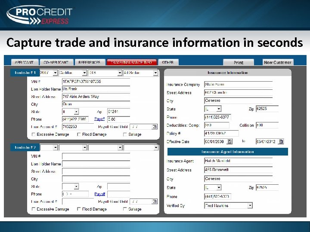The width and height of the screenshot is (310, 232).
Task: Click Trade-In #1 Zip field
Action: (x=119, y=112)
